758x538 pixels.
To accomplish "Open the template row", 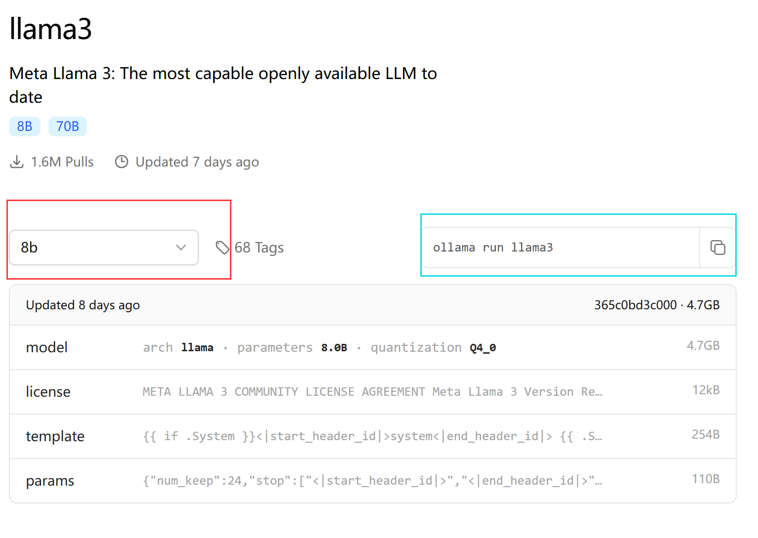I will [x=55, y=436].
